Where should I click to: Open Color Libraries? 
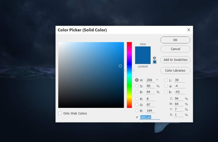click(175, 70)
